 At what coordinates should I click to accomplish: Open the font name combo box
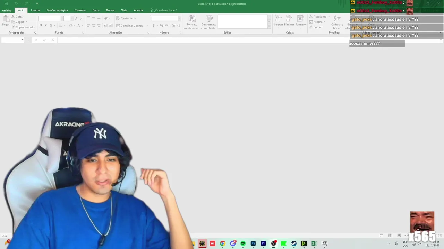51,18
